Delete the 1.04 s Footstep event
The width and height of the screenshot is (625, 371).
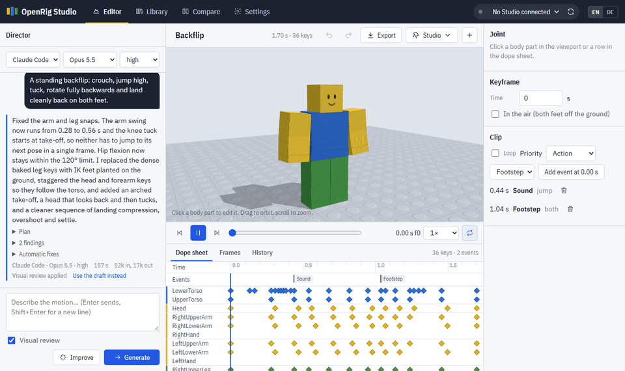tap(570, 209)
